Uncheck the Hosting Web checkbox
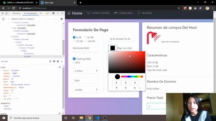 [x=74, y=59]
